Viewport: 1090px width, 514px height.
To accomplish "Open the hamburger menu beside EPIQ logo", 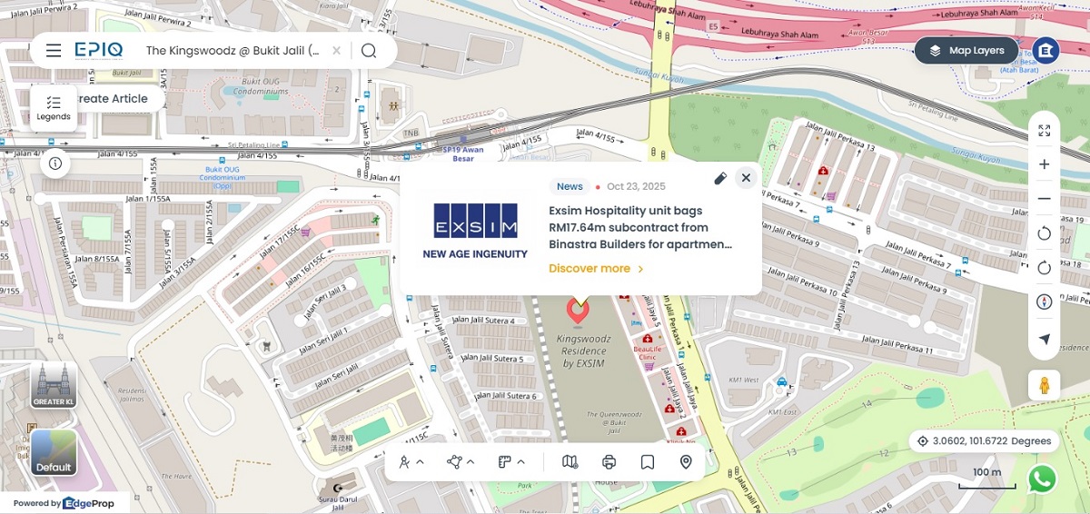I will pos(54,51).
